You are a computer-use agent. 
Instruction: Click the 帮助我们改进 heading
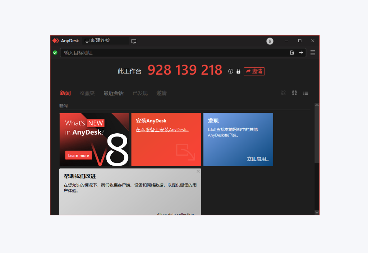(x=80, y=176)
